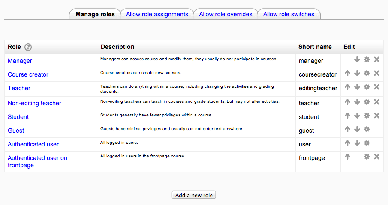Open help icon next to Role header
This screenshot has width=388, height=205.
(x=28, y=47)
